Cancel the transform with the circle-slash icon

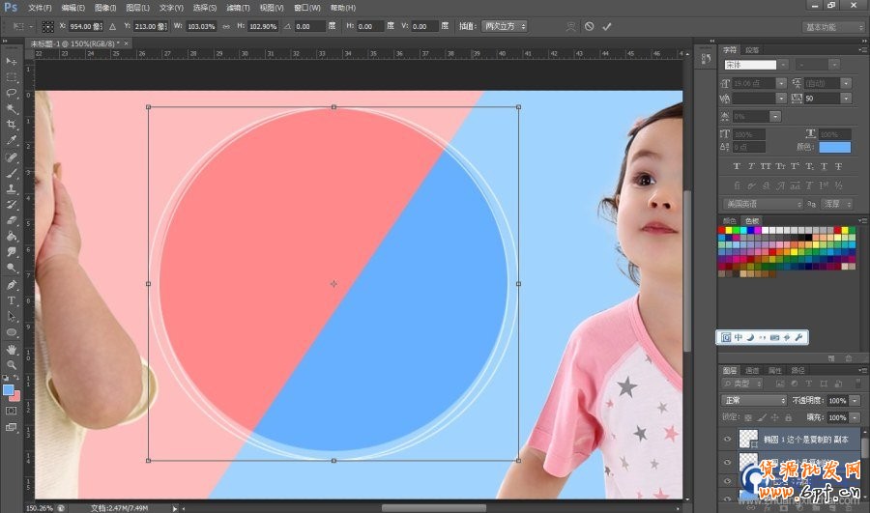[x=589, y=26]
